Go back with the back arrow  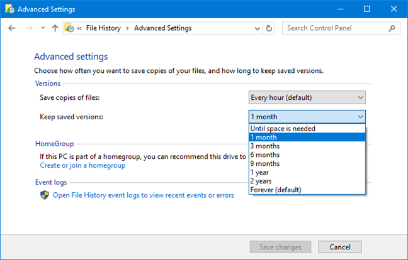[x=12, y=28]
